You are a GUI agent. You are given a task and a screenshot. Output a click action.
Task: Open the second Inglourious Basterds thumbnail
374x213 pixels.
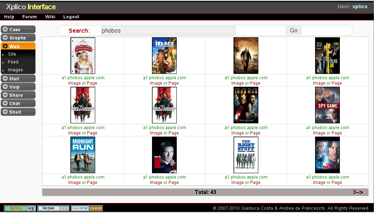(164, 105)
